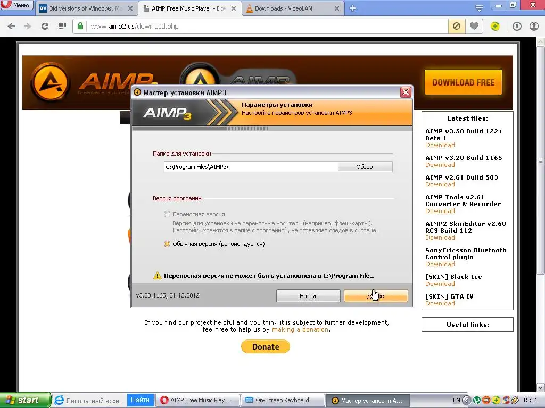Click the DOWNLOAD FREE banner button
Viewport: 545px width, 408px height.
tap(463, 82)
